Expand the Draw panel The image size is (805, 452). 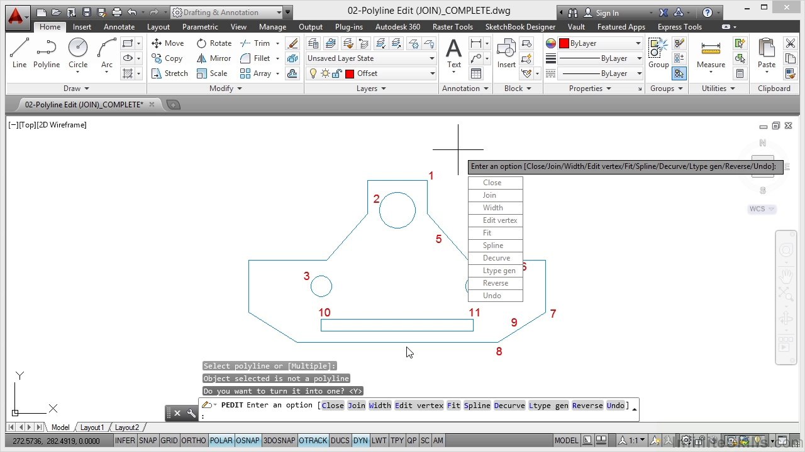(x=76, y=89)
